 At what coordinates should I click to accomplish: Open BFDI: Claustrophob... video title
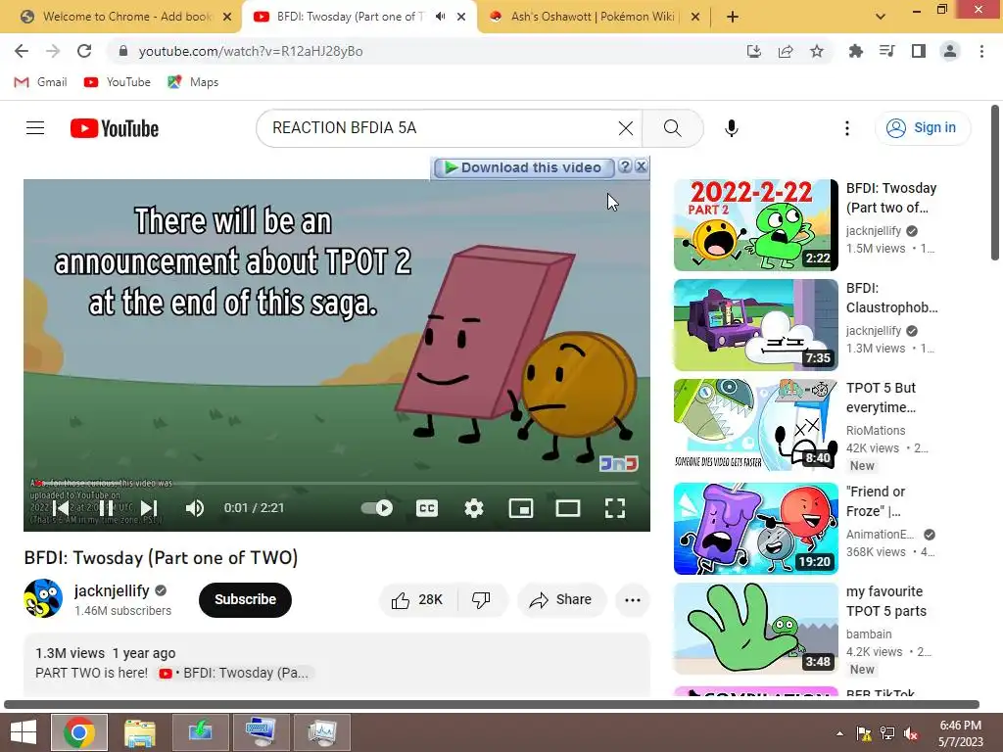[891, 298]
